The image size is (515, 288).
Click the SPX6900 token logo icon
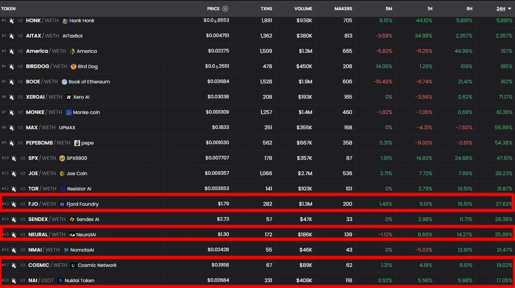point(62,158)
